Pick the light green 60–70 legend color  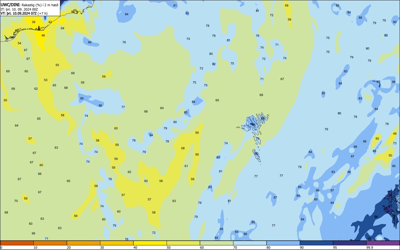(217, 243)
